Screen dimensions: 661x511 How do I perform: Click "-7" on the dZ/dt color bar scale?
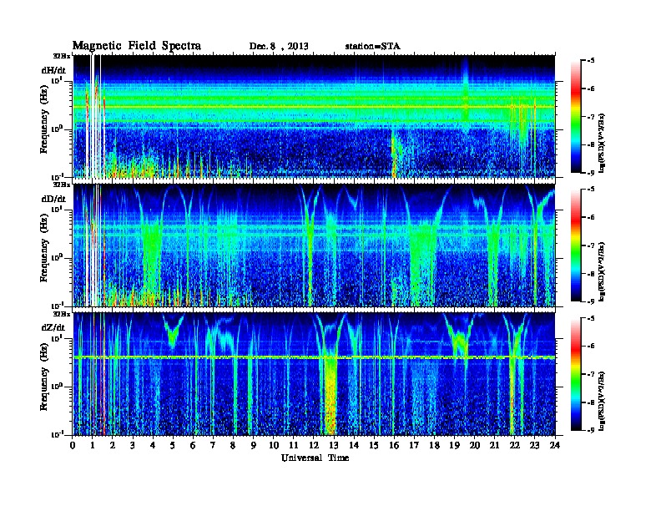click(590, 374)
